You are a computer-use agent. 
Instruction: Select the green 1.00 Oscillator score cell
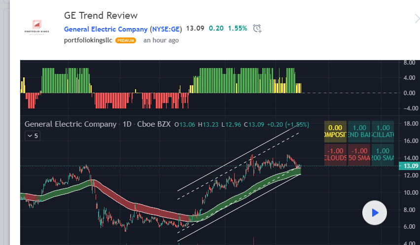[x=383, y=131]
